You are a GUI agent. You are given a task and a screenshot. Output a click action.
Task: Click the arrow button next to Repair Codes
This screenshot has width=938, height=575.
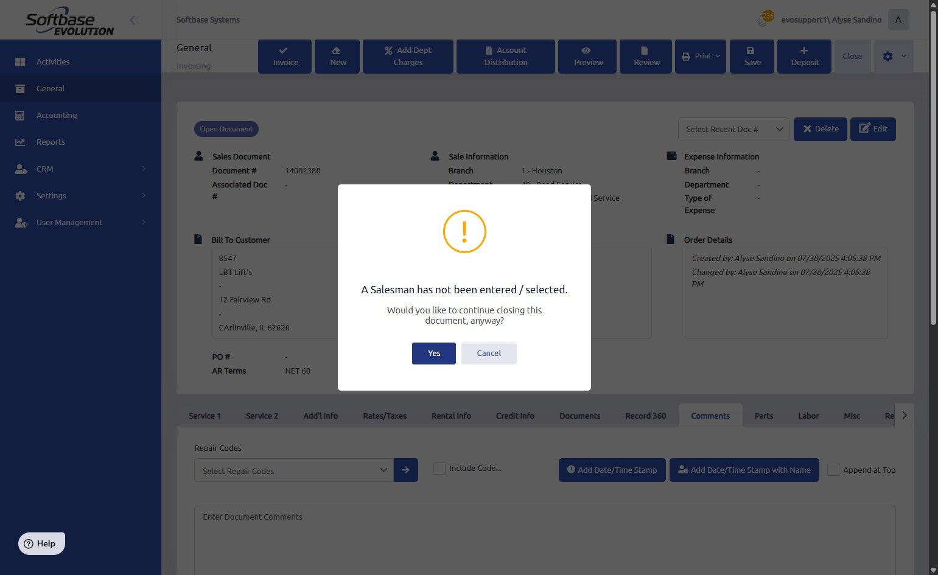406,470
